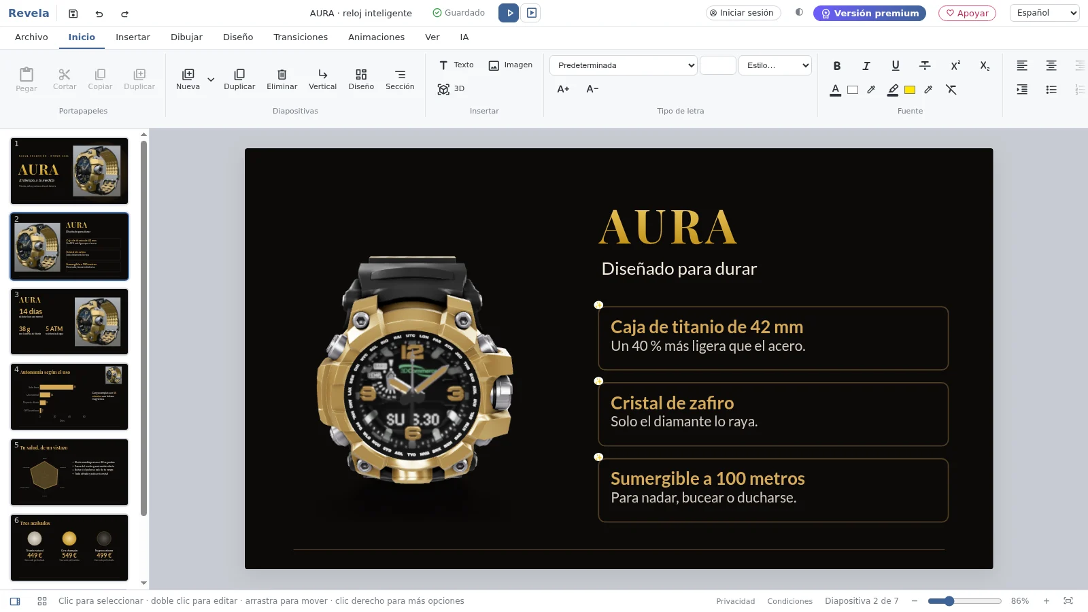Redo the last action

coord(124,14)
